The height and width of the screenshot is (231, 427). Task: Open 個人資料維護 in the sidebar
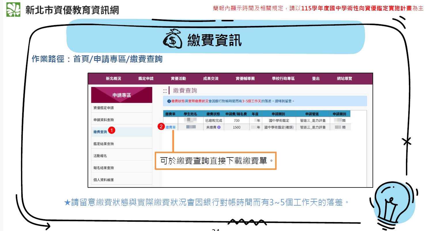103,180
